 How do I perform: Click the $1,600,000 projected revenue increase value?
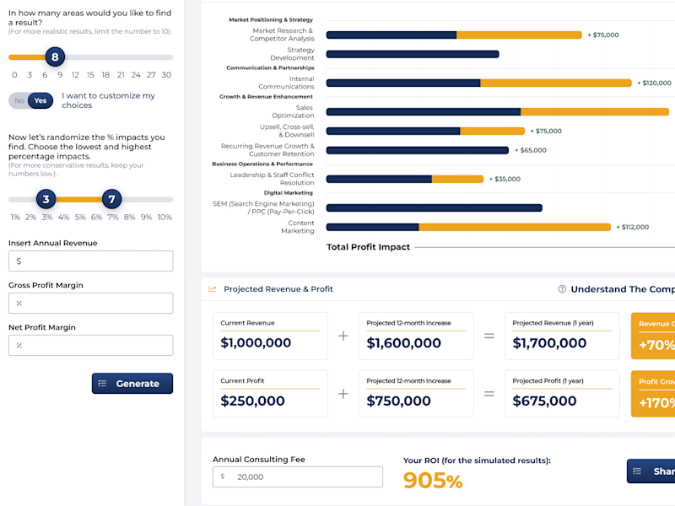[403, 343]
